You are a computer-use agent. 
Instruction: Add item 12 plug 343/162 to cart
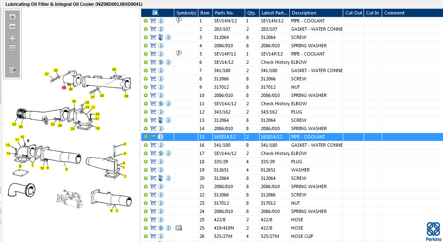153,111
